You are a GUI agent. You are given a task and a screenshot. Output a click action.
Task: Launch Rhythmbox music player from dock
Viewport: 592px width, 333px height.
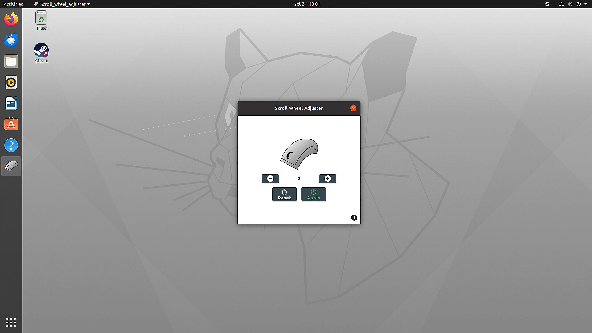11,82
